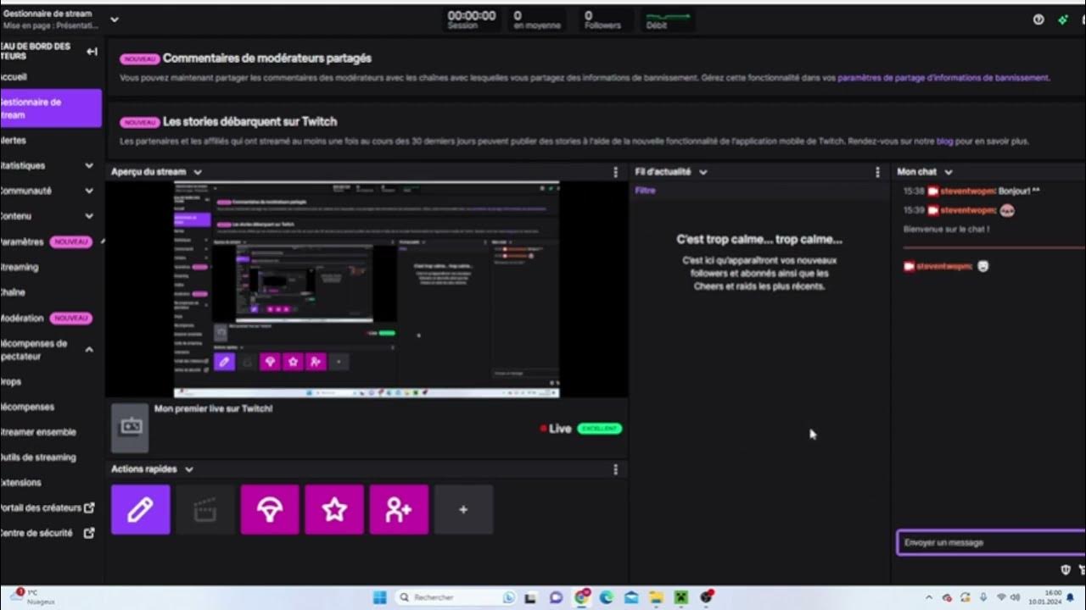1086x610 pixels.
Task: Open Aperçu du stream panel three-dot menu
Action: pos(616,172)
